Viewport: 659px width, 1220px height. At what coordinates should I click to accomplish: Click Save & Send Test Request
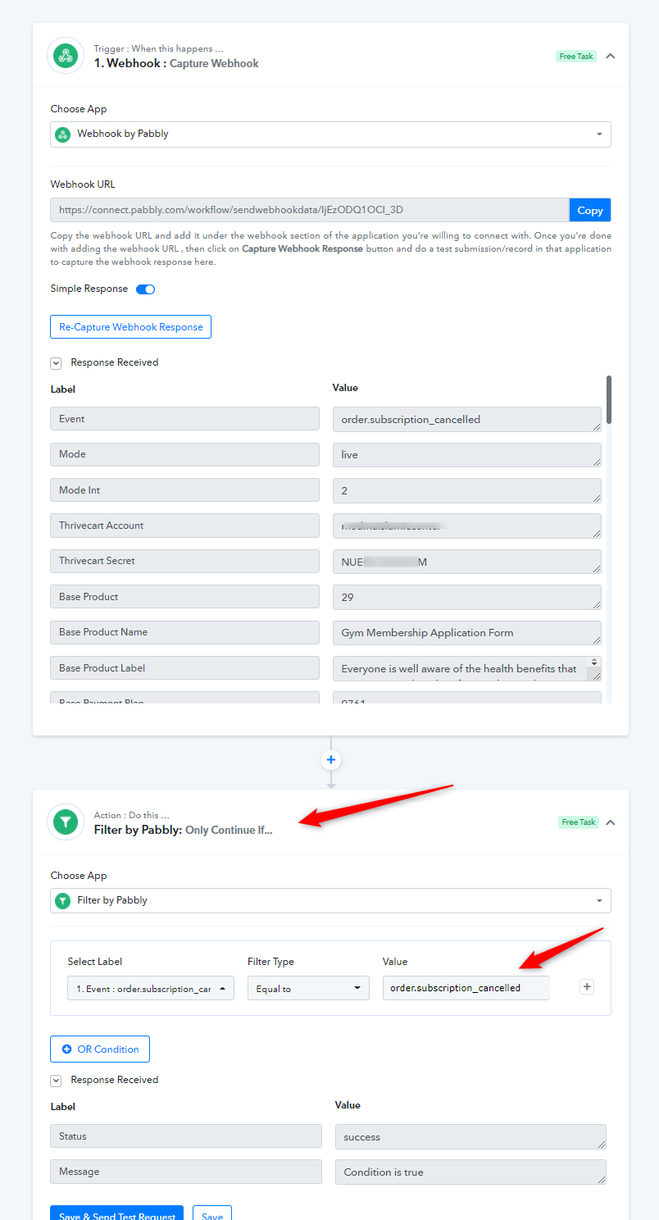(x=116, y=1213)
